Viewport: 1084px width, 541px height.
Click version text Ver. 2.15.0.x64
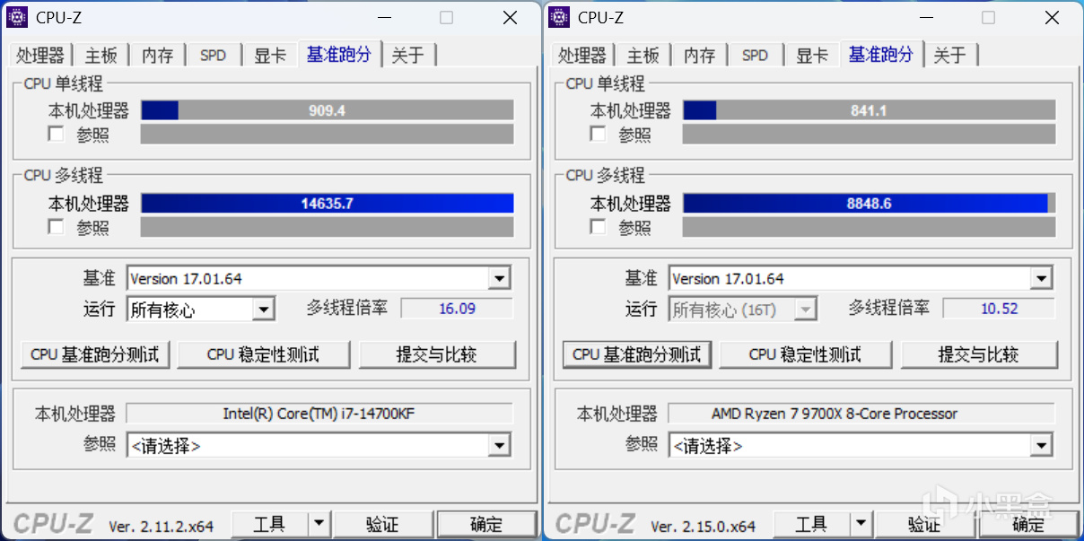pyautogui.click(x=704, y=527)
